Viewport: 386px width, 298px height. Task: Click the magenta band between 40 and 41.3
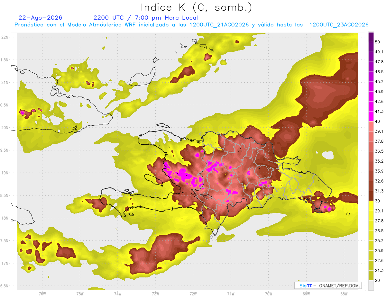click(371, 116)
